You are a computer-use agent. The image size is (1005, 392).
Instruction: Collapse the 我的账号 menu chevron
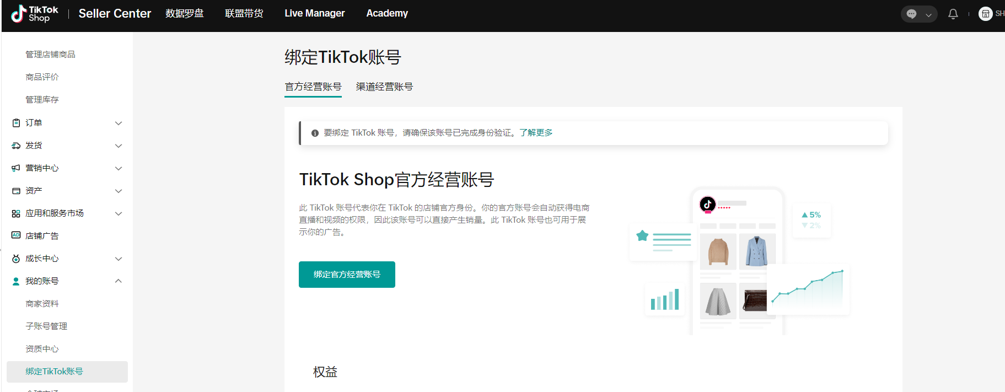[118, 281]
